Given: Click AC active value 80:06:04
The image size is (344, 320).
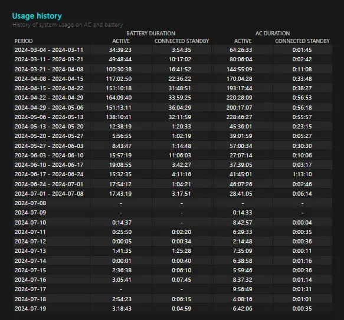Looking at the screenshot, I should [241, 59].
